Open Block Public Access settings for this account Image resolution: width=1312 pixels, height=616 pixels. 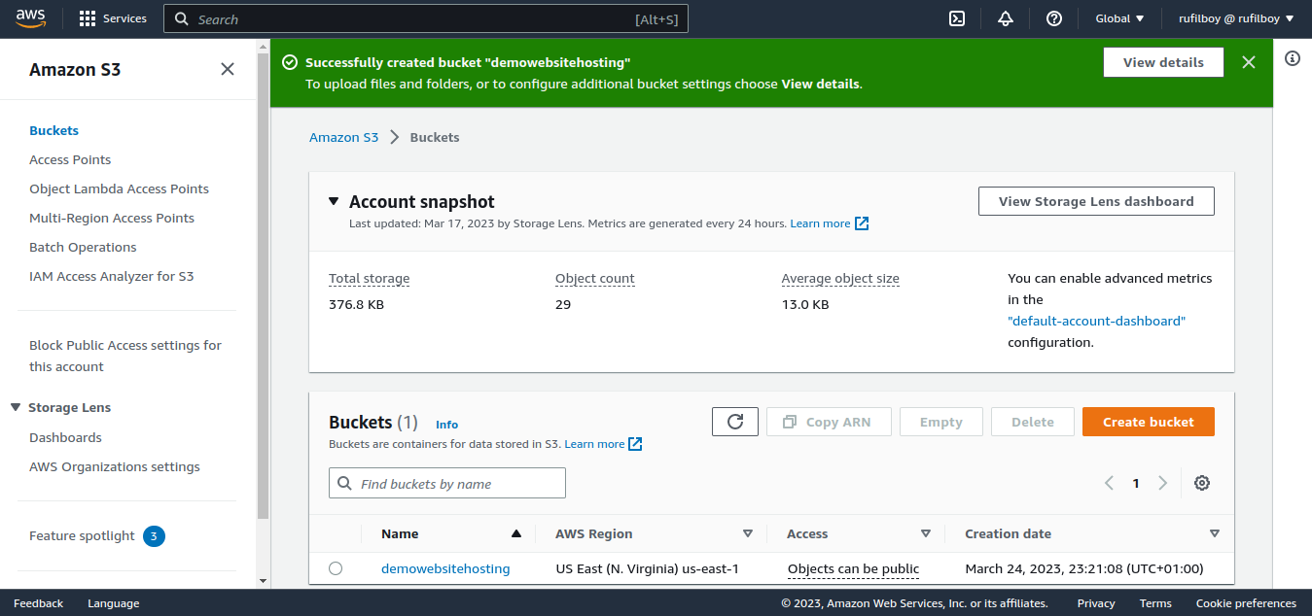[x=125, y=356]
